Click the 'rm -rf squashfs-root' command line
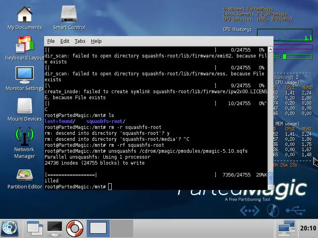The height and width of the screenshot is (238, 318). pyautogui.click(x=104, y=145)
